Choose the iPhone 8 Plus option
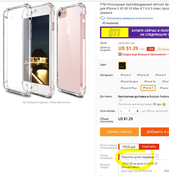 coord(128,88)
